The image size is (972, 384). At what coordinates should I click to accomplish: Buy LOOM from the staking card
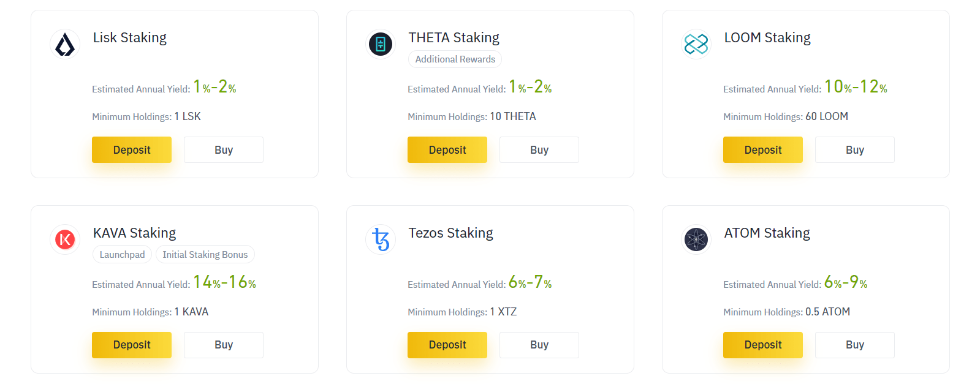click(855, 150)
